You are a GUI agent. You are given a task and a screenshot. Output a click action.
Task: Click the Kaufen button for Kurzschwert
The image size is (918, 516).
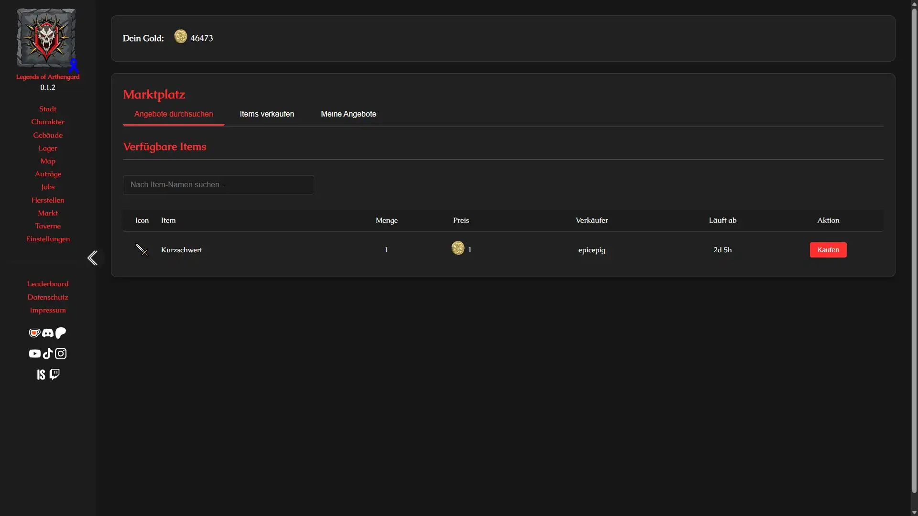828,249
